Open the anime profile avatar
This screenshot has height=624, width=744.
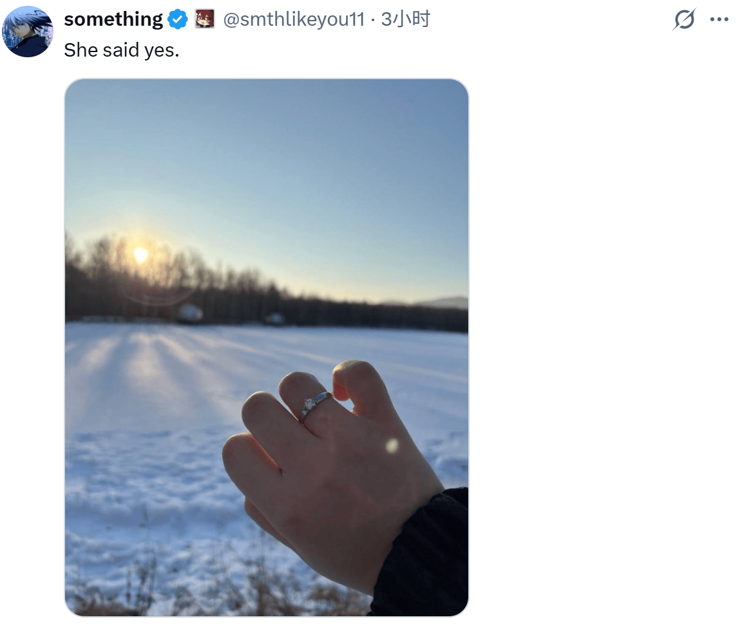28,32
